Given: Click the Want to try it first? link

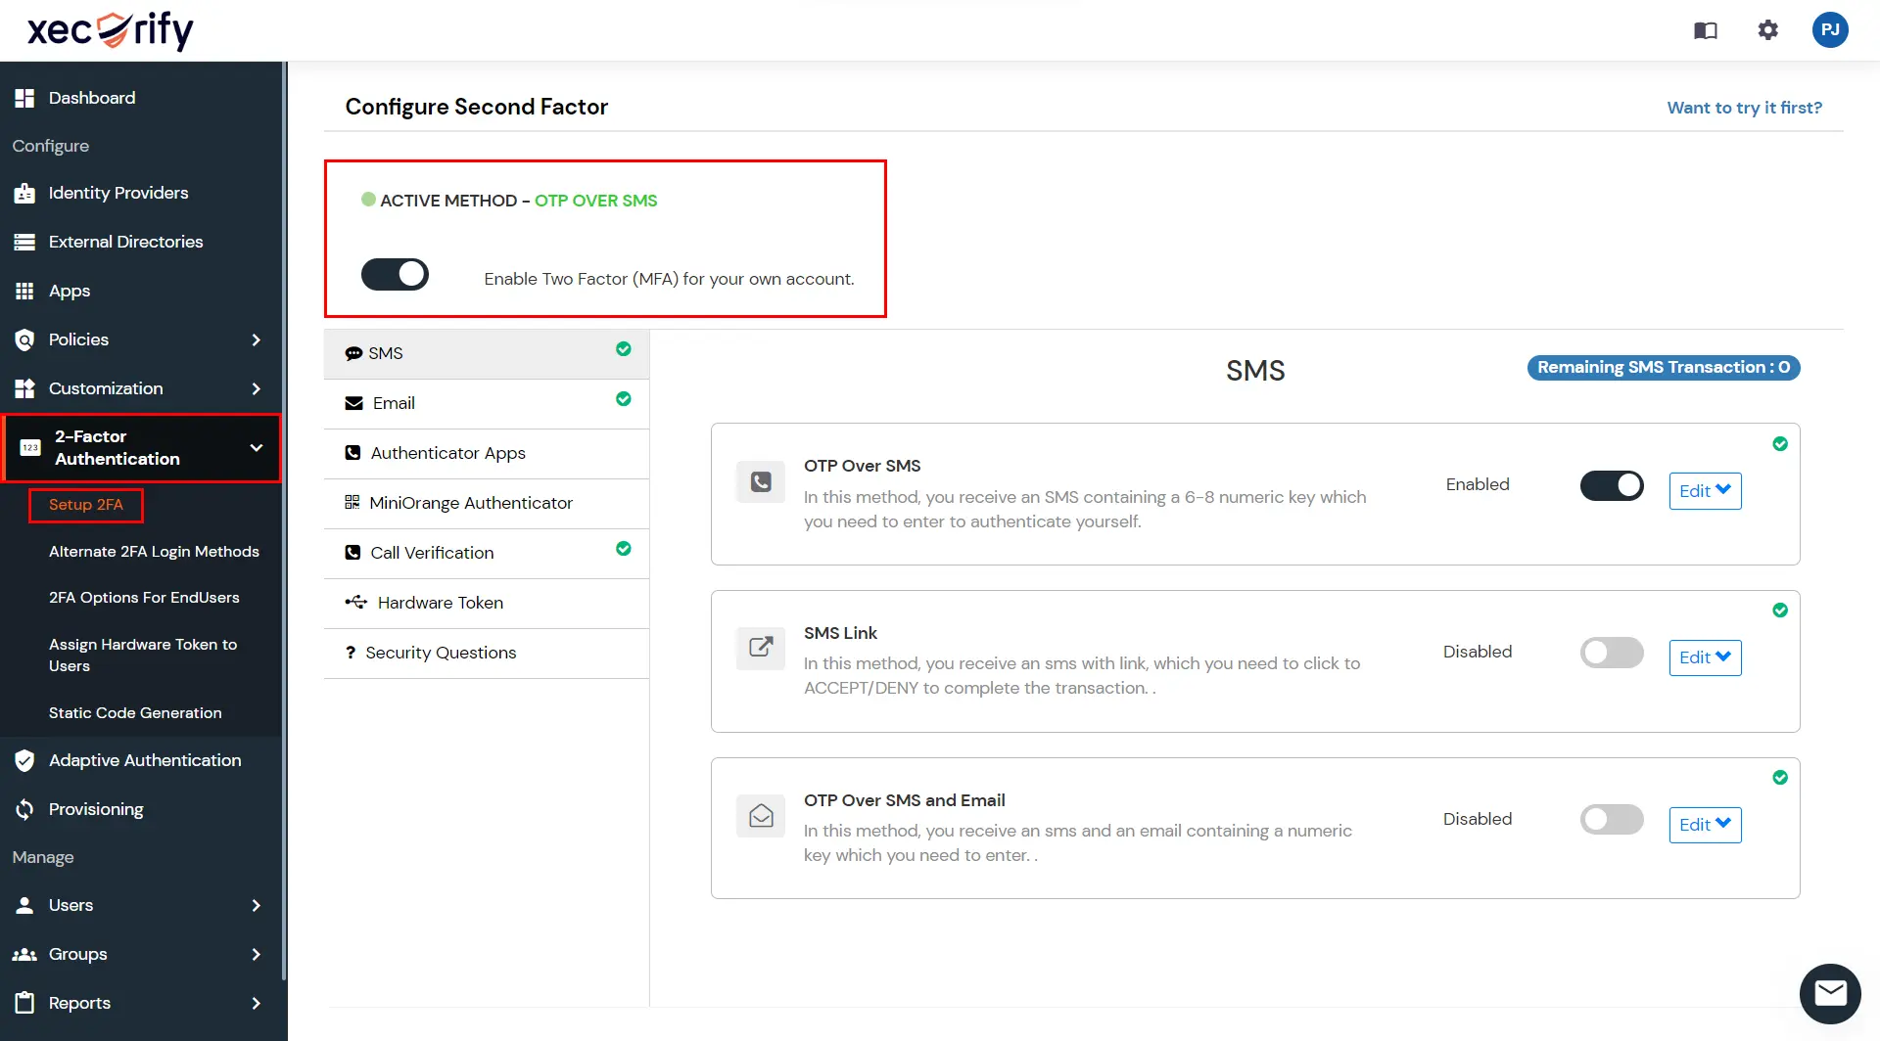Looking at the screenshot, I should tap(1745, 108).
